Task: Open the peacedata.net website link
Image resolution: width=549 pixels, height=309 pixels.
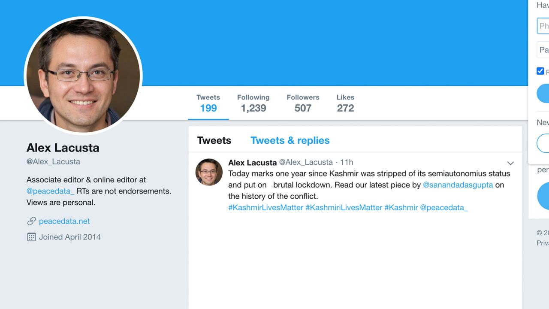Action: (x=64, y=221)
